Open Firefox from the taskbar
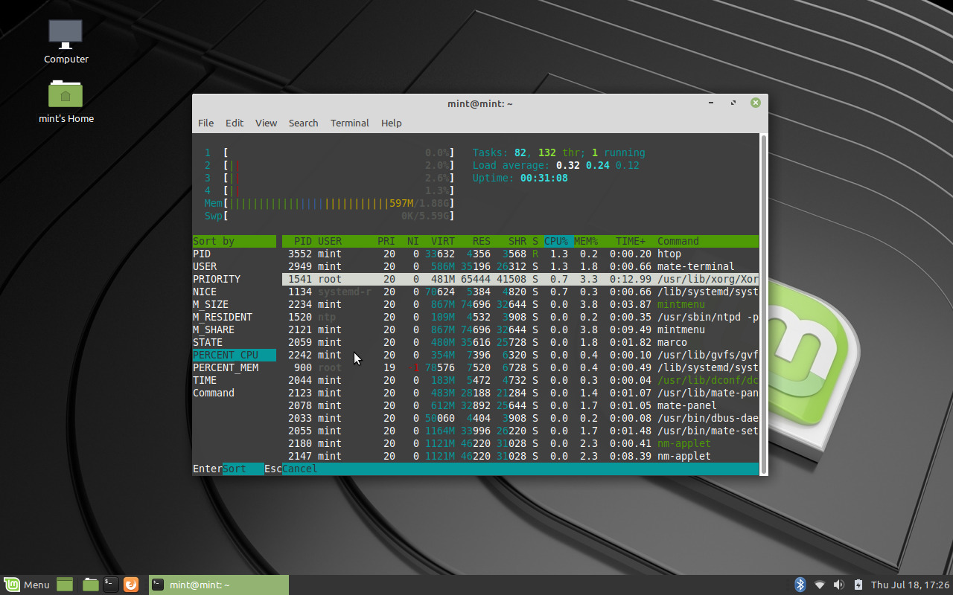 [131, 585]
